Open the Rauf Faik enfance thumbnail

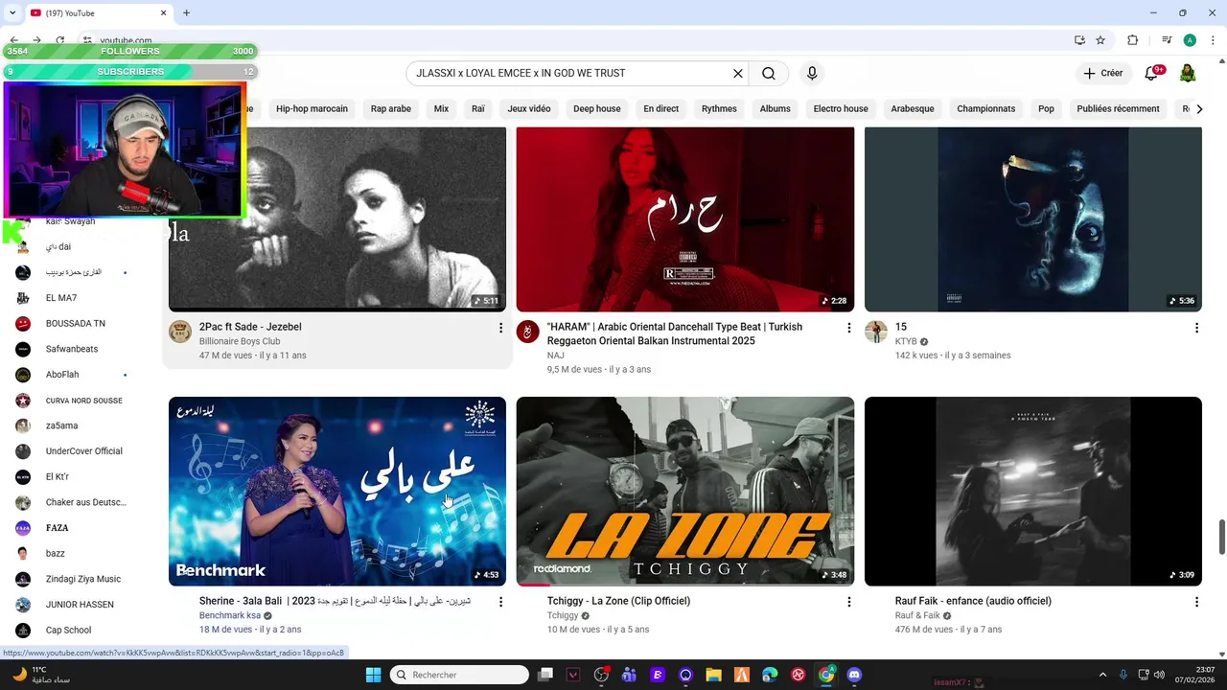click(x=1033, y=491)
